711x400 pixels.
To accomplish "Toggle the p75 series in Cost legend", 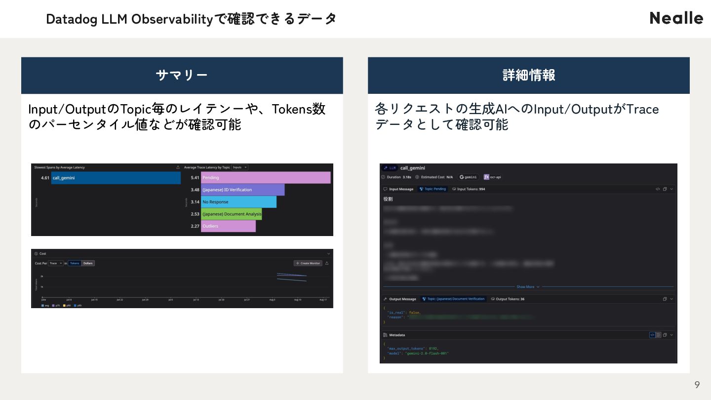I will click(56, 306).
